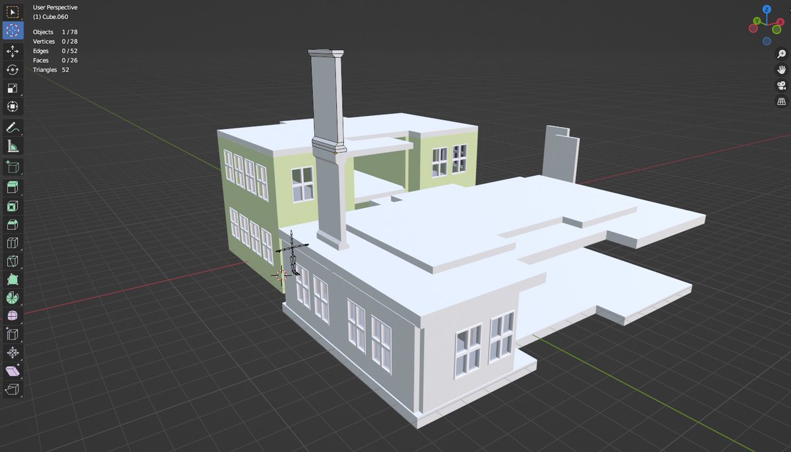Select the Annotate pencil tool
Image resolution: width=791 pixels, height=452 pixels.
(x=13, y=127)
